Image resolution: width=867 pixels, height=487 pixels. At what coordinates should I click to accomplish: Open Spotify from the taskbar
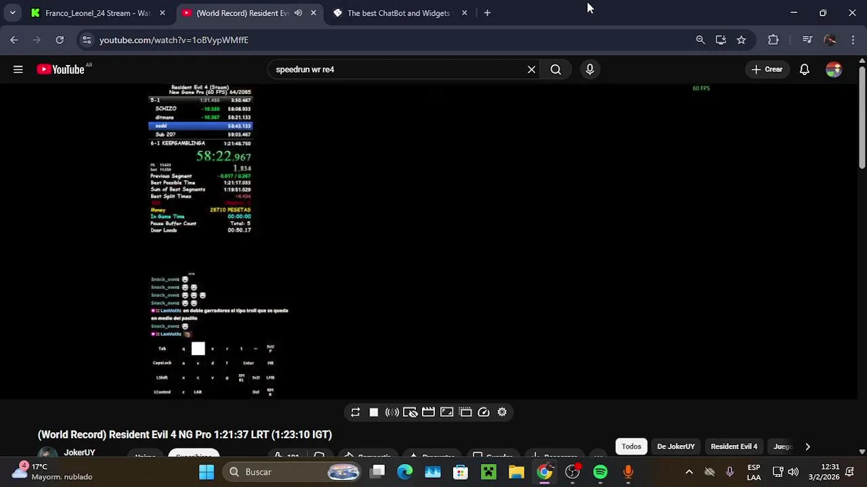[600, 471]
